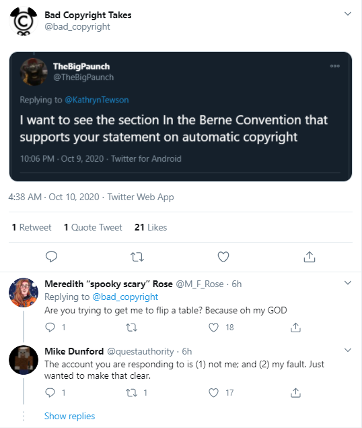
Task: View the 1 Quote Tweet list
Action: pyautogui.click(x=93, y=227)
